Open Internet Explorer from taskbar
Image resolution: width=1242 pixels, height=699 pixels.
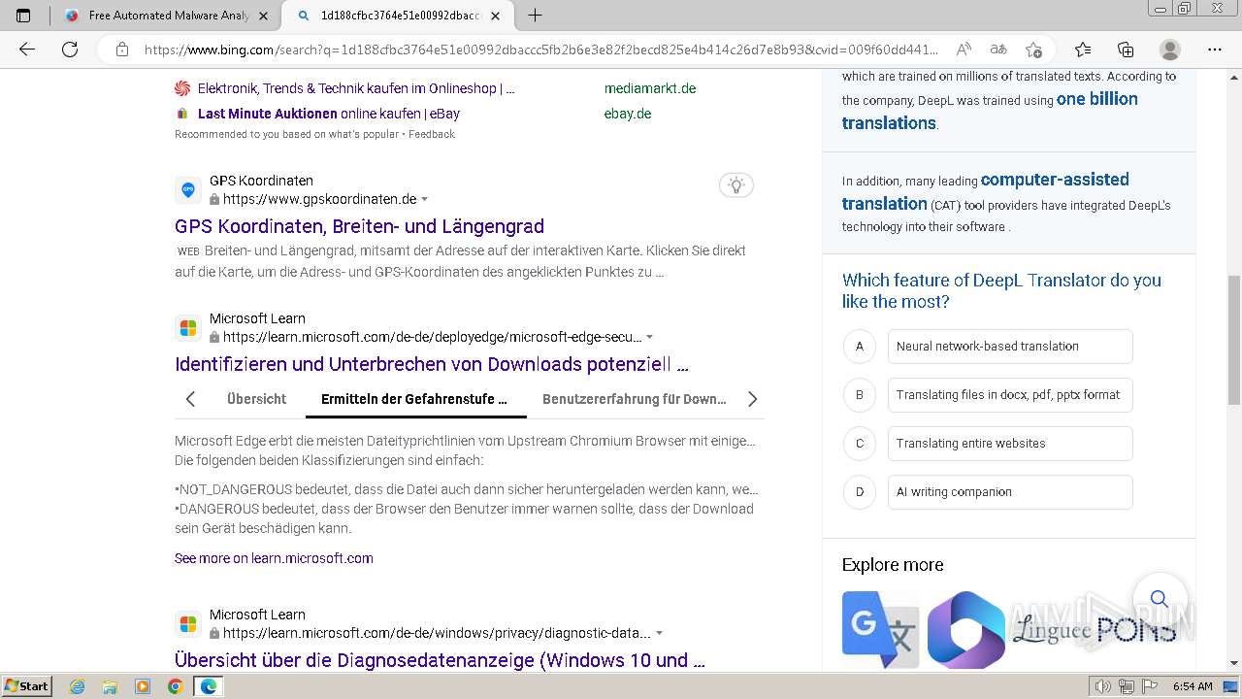coord(78,686)
